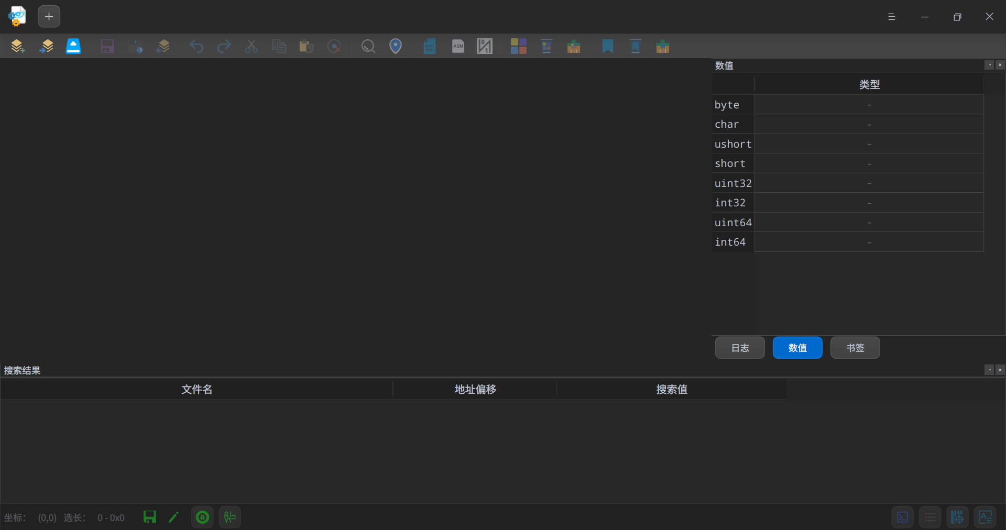This screenshot has width=1006, height=530.
Task: Click the green save status icon
Action: tap(149, 517)
